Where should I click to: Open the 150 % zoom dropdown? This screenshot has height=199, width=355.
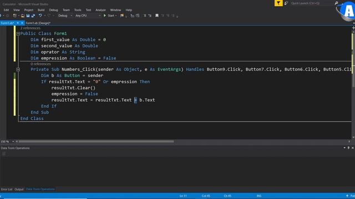click(x=13, y=142)
